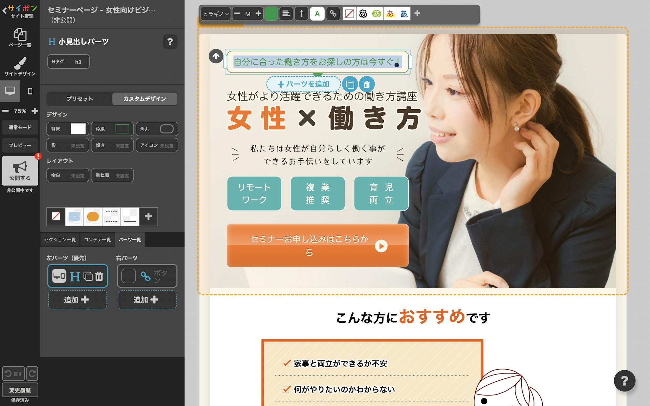Switch to the smartphone preview mode
The width and height of the screenshot is (650, 406).
[x=30, y=91]
